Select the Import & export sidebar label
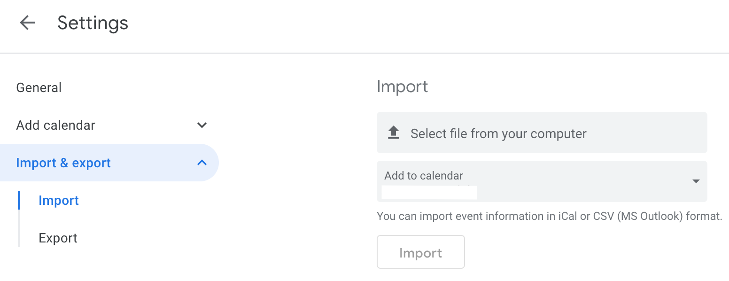 tap(63, 163)
